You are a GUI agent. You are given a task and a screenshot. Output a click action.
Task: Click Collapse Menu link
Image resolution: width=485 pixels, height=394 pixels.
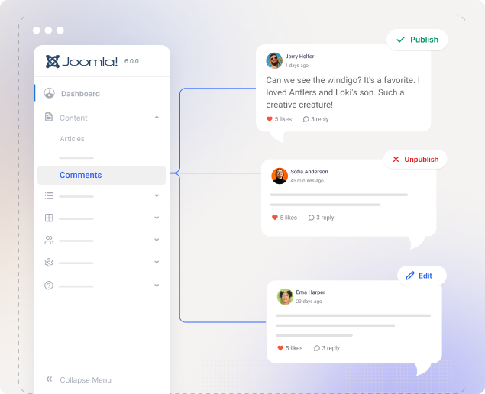coord(86,379)
